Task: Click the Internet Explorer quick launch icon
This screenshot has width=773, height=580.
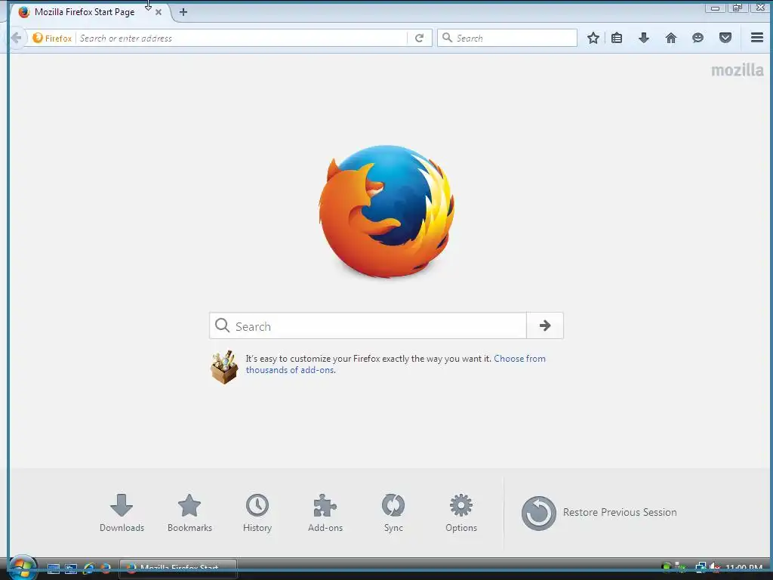Action: pos(89,569)
